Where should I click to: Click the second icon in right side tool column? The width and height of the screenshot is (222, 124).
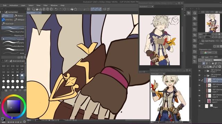coord(195,19)
